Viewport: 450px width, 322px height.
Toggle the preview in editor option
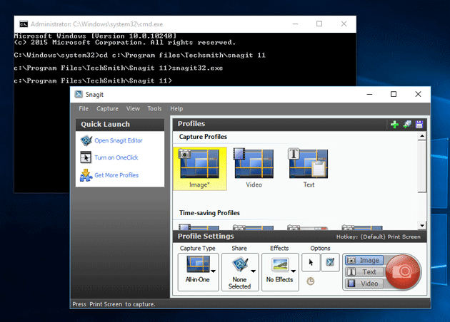pyautogui.click(x=330, y=262)
